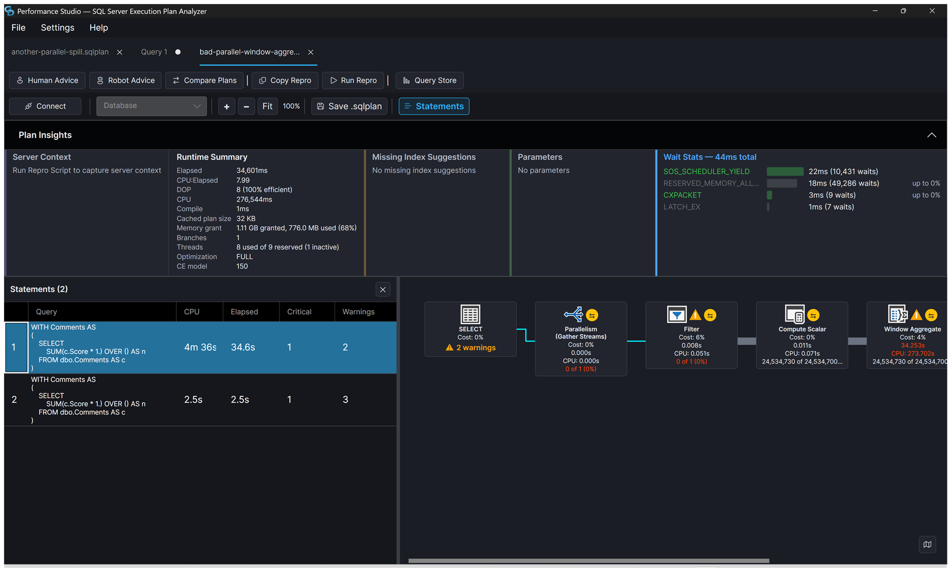Open the Database dropdown
Screen dimensions: 951x568
click(152, 106)
